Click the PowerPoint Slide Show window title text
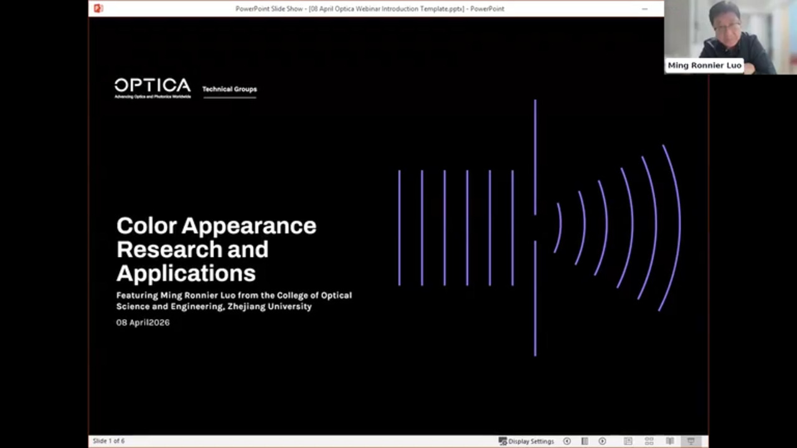The height and width of the screenshot is (448, 797). (x=370, y=9)
